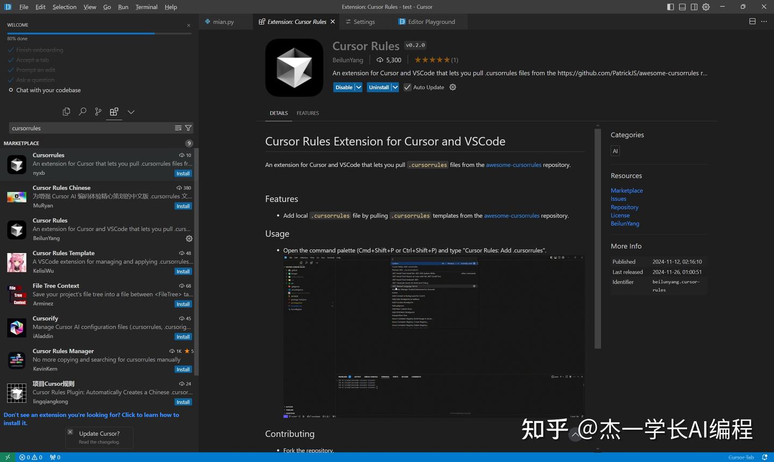Image resolution: width=774 pixels, height=462 pixels.
Task: Toggle the Auto Update checkbox
Action: tap(407, 87)
